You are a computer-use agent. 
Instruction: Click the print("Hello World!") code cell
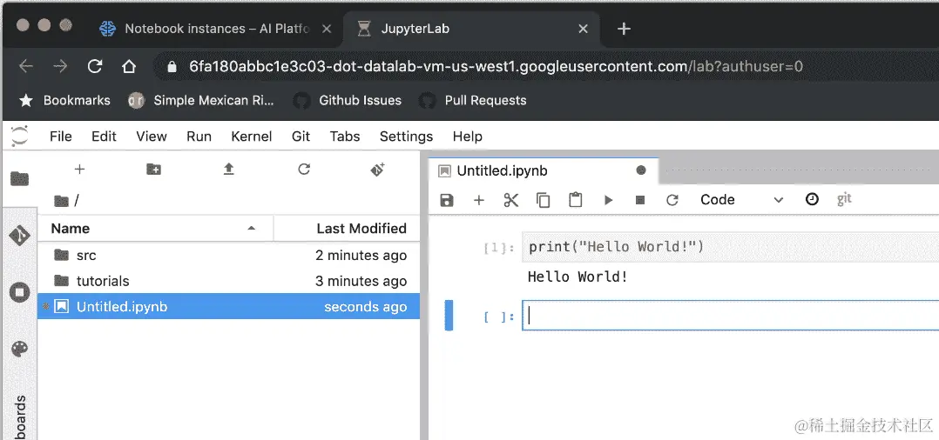(731, 247)
